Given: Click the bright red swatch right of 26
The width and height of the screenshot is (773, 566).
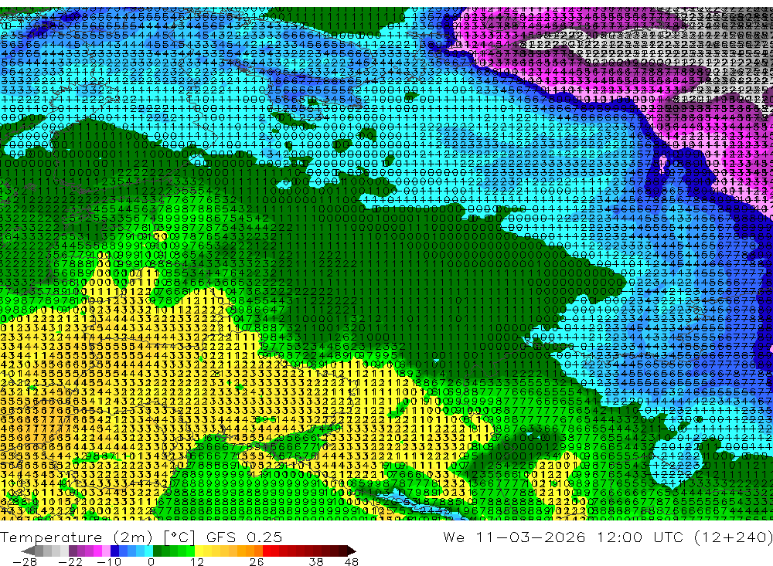Looking at the screenshot, I should [267, 551].
